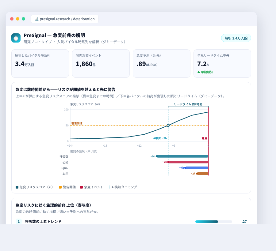This screenshot has height=251, width=276.
Task: Click the 心拍 row label
Action: [65, 162]
